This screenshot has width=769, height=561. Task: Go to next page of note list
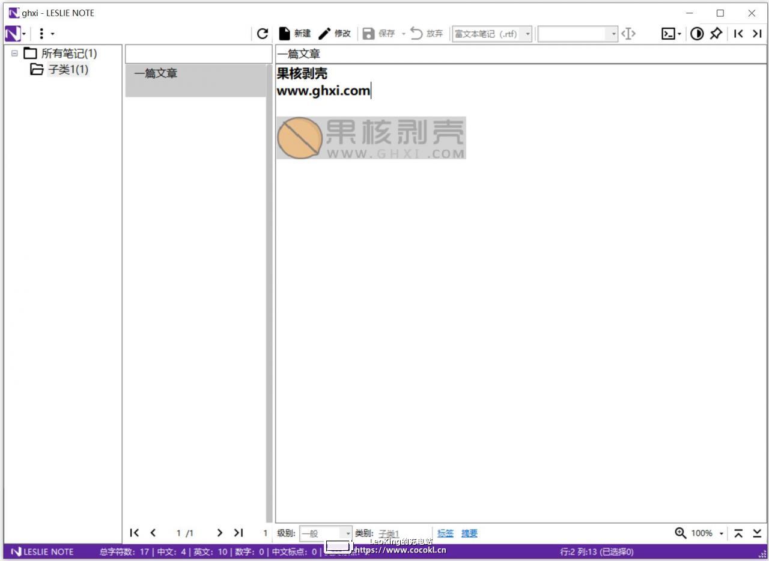pyautogui.click(x=220, y=533)
